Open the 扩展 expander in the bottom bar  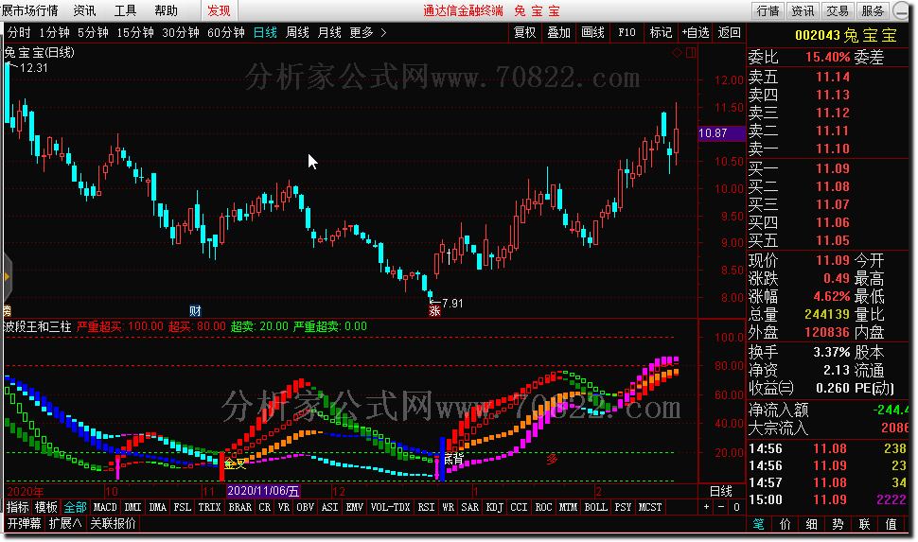pos(64,523)
